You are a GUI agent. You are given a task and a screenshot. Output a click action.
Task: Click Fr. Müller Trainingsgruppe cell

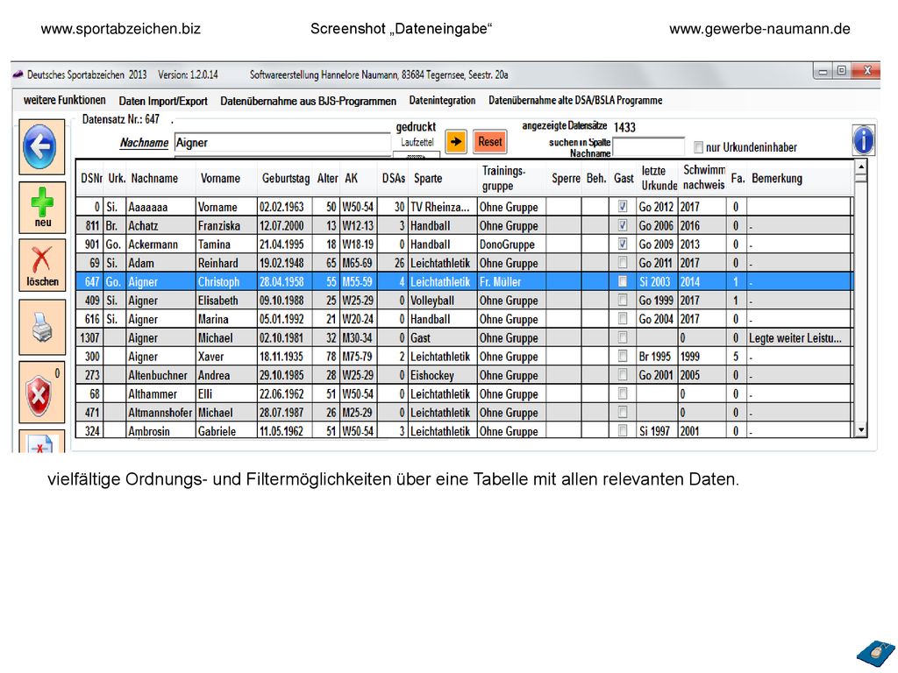point(511,281)
